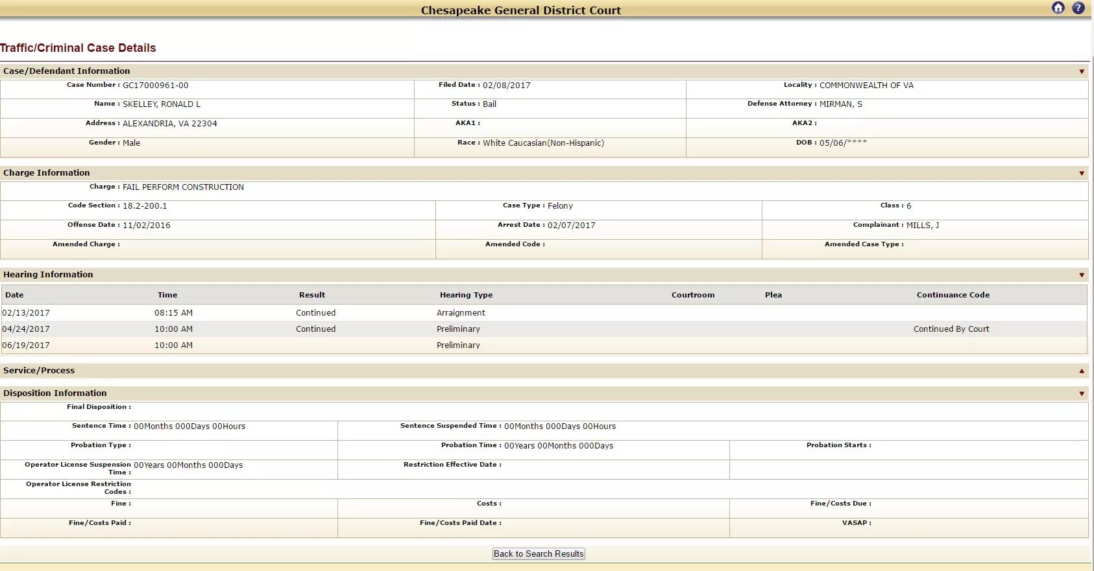
Task: Click Continued result for 04/24/2017 hearing
Action: 316,329
